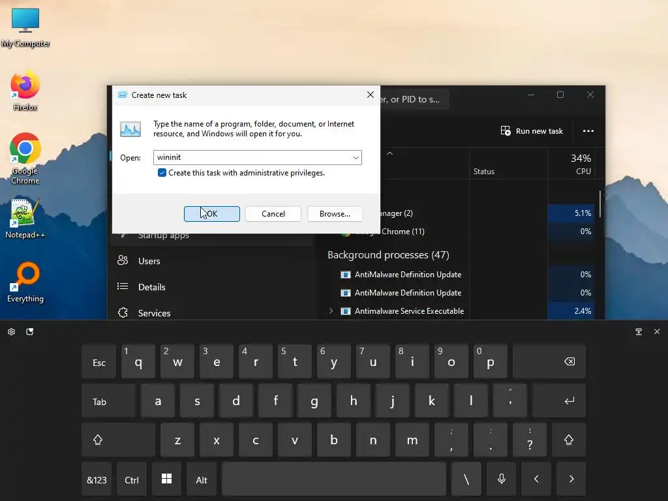Click the Browse... button

[335, 214]
